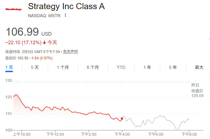
Task: Select the 6 个月 tab
Action: pyautogui.click(x=93, y=67)
